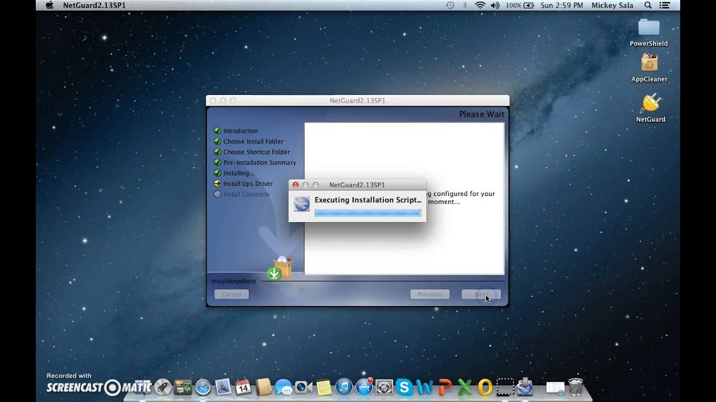The height and width of the screenshot is (402, 716).
Task: Launch FaceTime from the dock
Action: (x=304, y=387)
